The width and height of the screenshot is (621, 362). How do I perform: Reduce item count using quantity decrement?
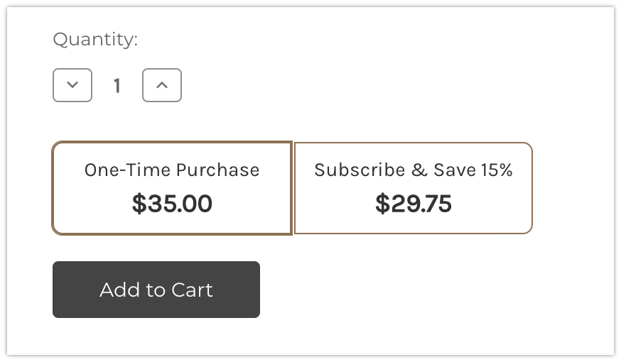tap(72, 85)
